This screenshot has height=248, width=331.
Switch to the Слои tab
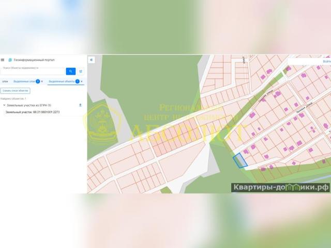tap(5, 82)
